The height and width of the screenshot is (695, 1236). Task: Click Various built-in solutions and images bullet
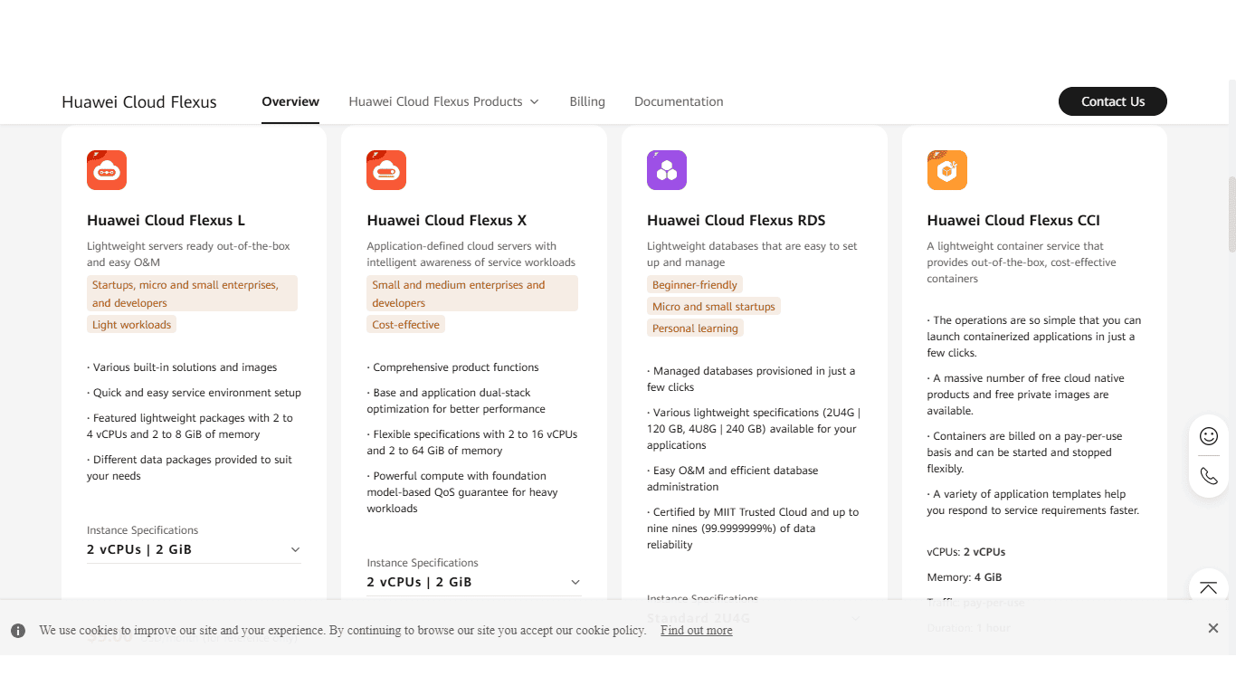click(x=182, y=367)
